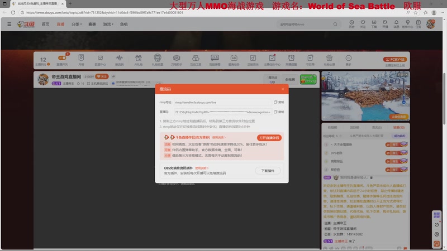Click the 直播码 stream key field
Image resolution: width=447 pixels, height=251 pixels.
[x=222, y=112]
